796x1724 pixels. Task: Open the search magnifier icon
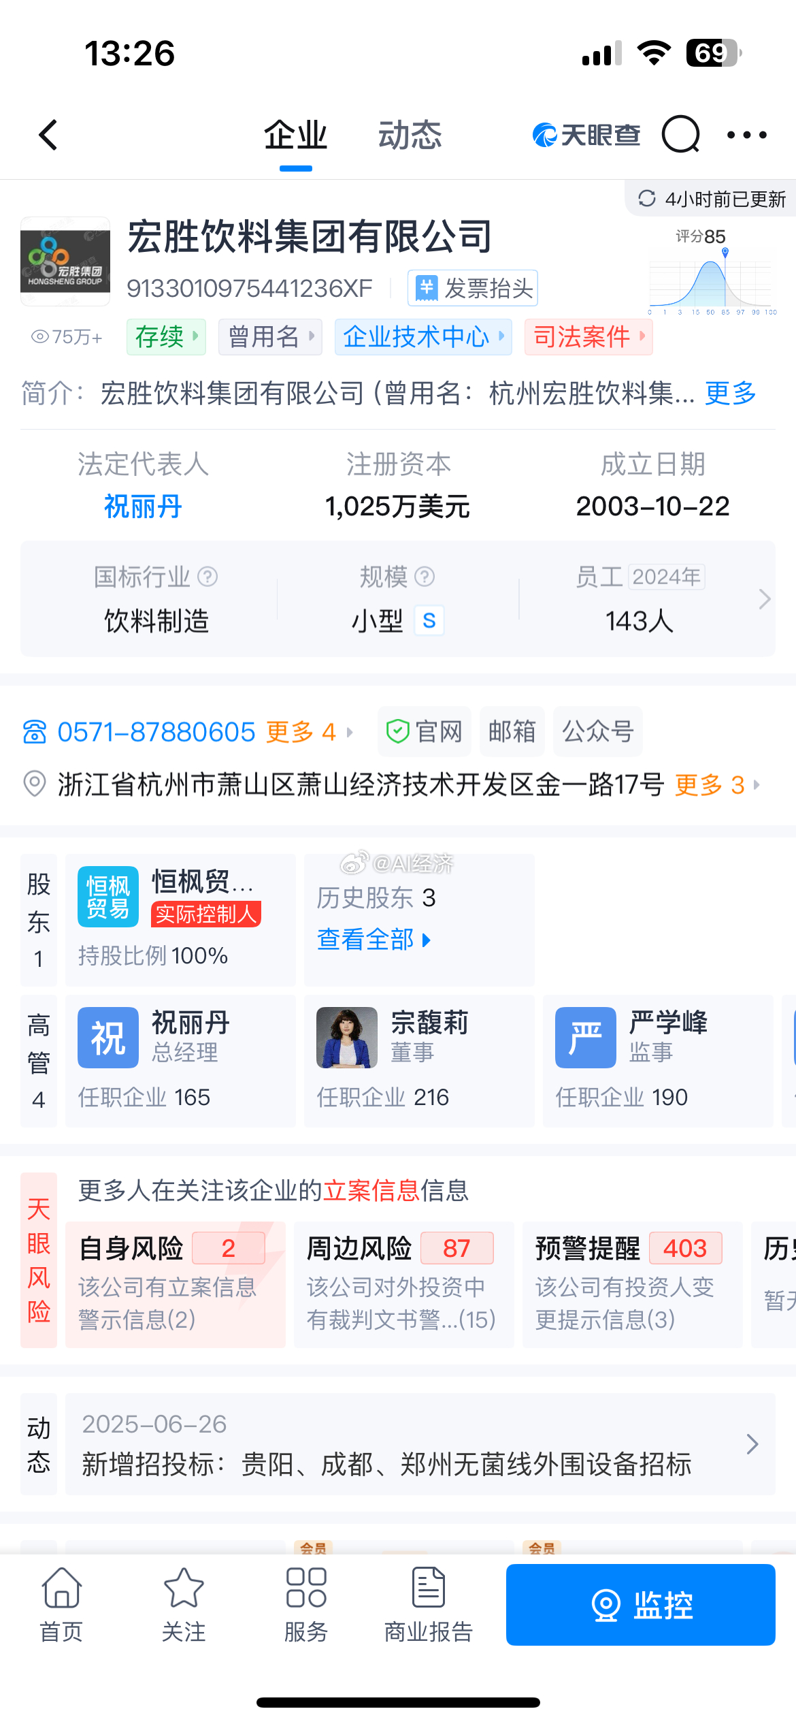click(x=681, y=135)
